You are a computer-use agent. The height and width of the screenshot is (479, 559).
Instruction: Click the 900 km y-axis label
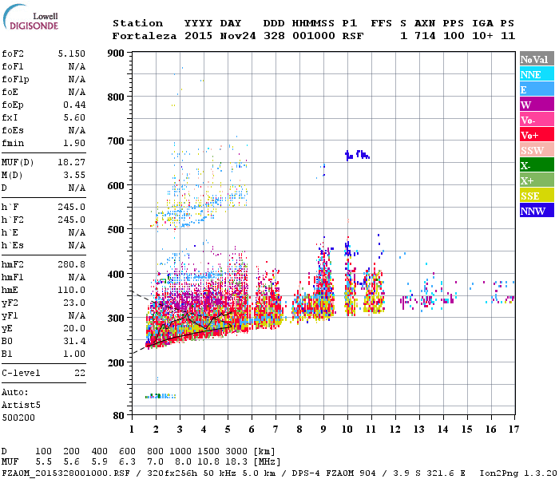116,53
